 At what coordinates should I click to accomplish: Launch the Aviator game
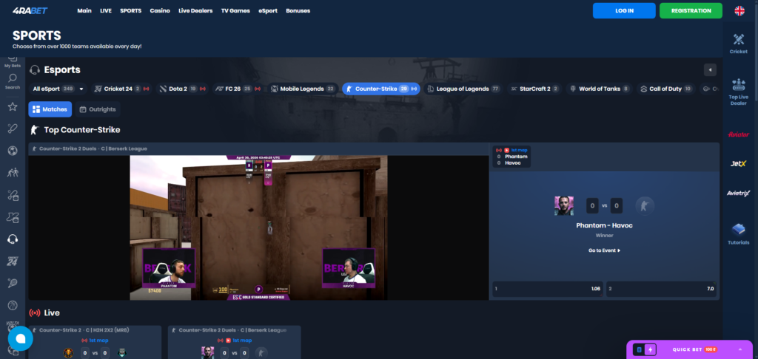coord(738,134)
